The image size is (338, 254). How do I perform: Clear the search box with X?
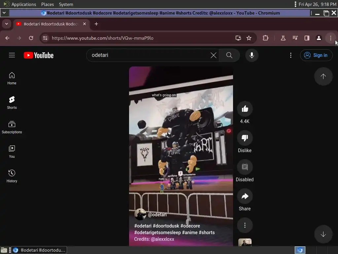214,55
